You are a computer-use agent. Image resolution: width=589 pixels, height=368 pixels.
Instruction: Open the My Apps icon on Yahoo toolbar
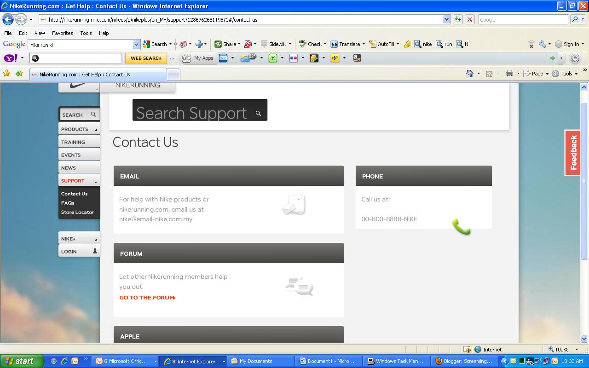197,57
